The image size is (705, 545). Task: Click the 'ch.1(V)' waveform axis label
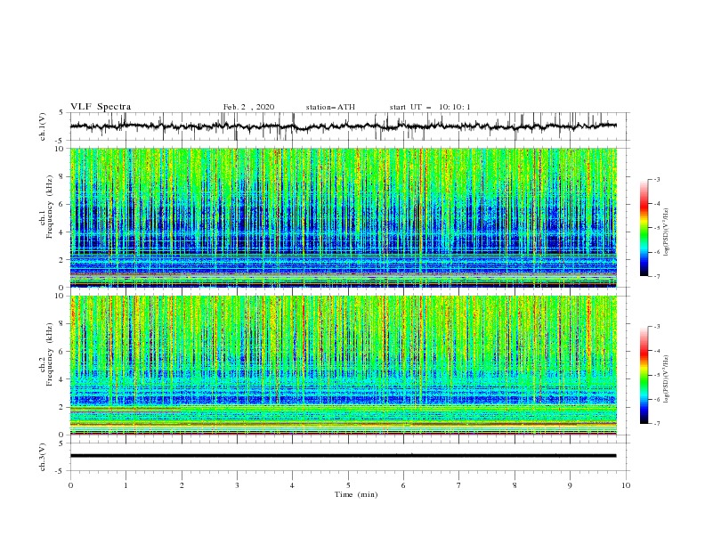[43, 126]
